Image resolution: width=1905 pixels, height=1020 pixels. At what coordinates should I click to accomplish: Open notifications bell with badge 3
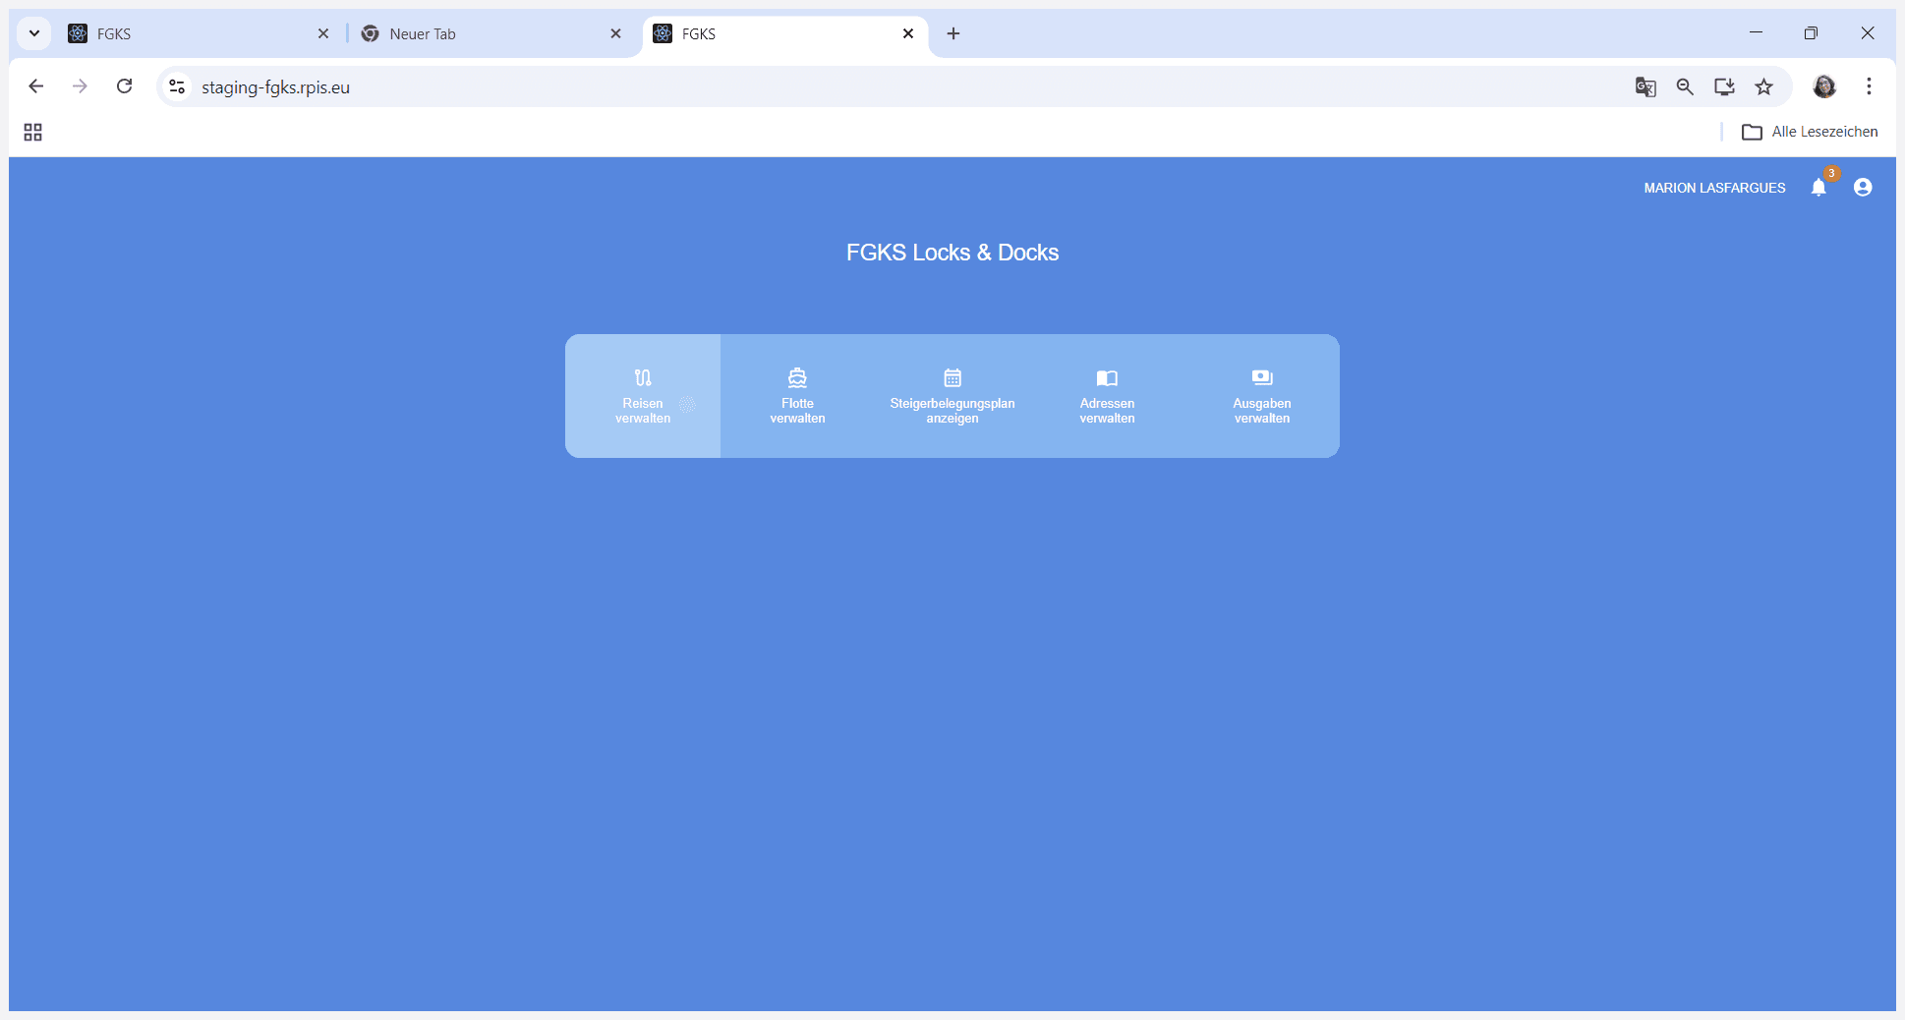1818,187
